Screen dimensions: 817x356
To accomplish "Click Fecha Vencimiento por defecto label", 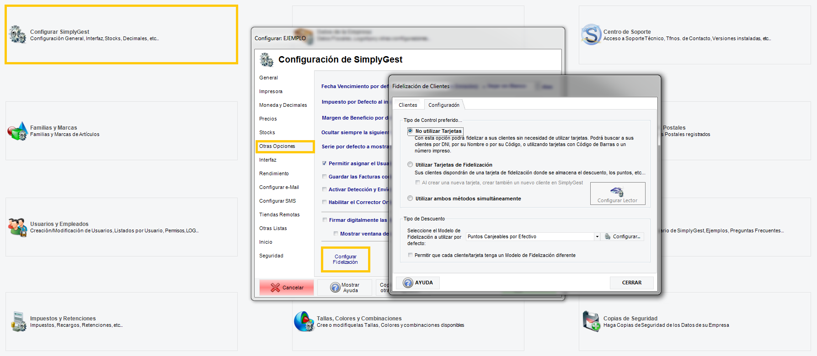I will (355, 86).
